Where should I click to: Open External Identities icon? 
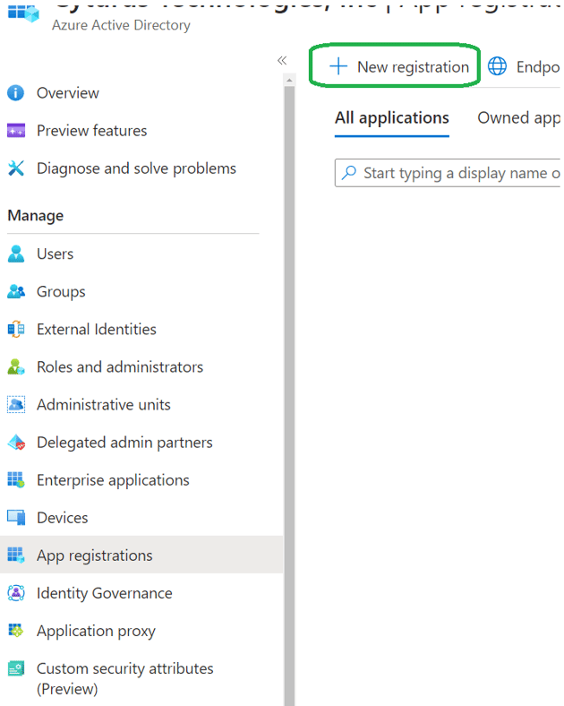16,330
